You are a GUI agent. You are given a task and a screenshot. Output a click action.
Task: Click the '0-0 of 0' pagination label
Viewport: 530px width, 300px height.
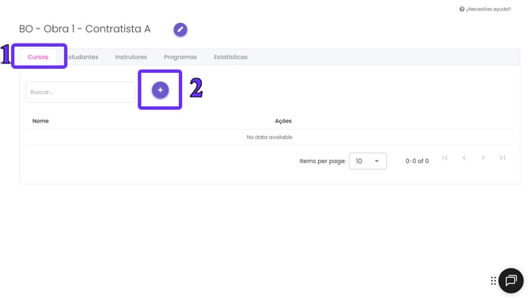(x=417, y=161)
